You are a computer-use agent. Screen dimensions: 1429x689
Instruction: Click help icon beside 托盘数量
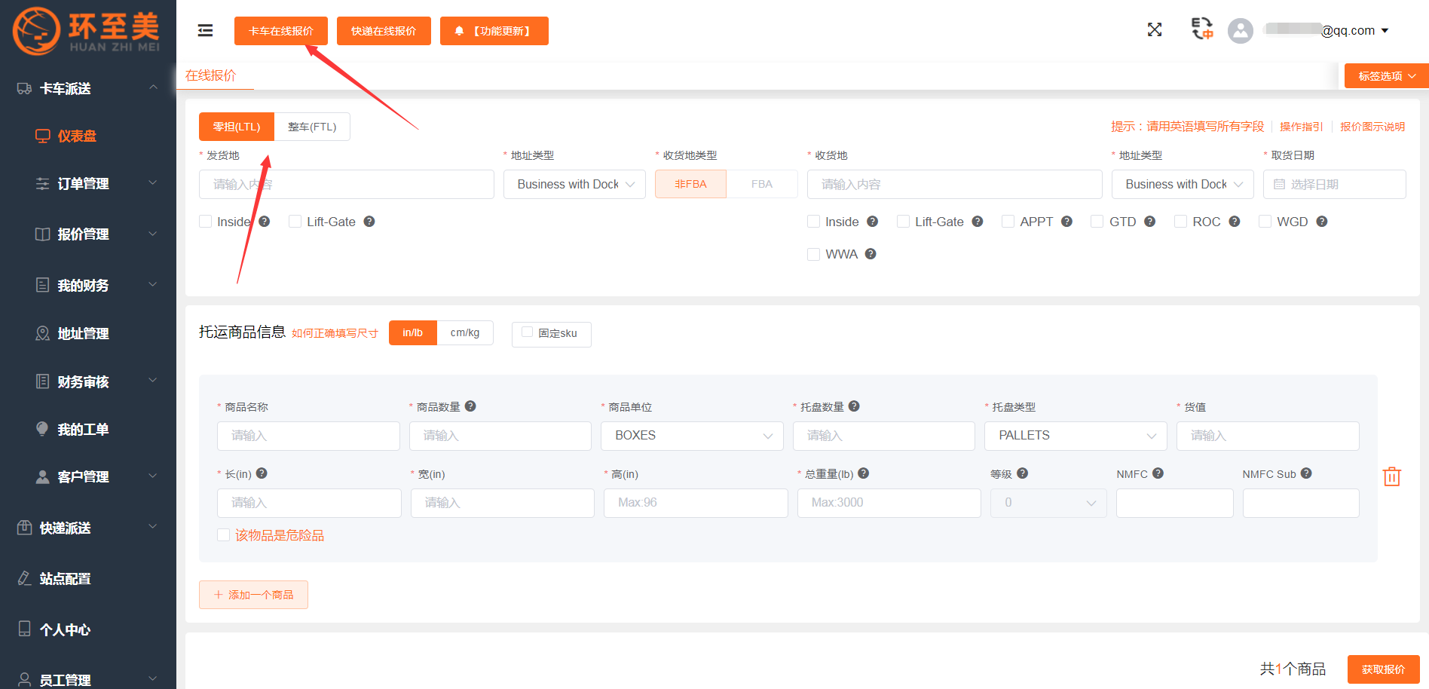tap(854, 406)
